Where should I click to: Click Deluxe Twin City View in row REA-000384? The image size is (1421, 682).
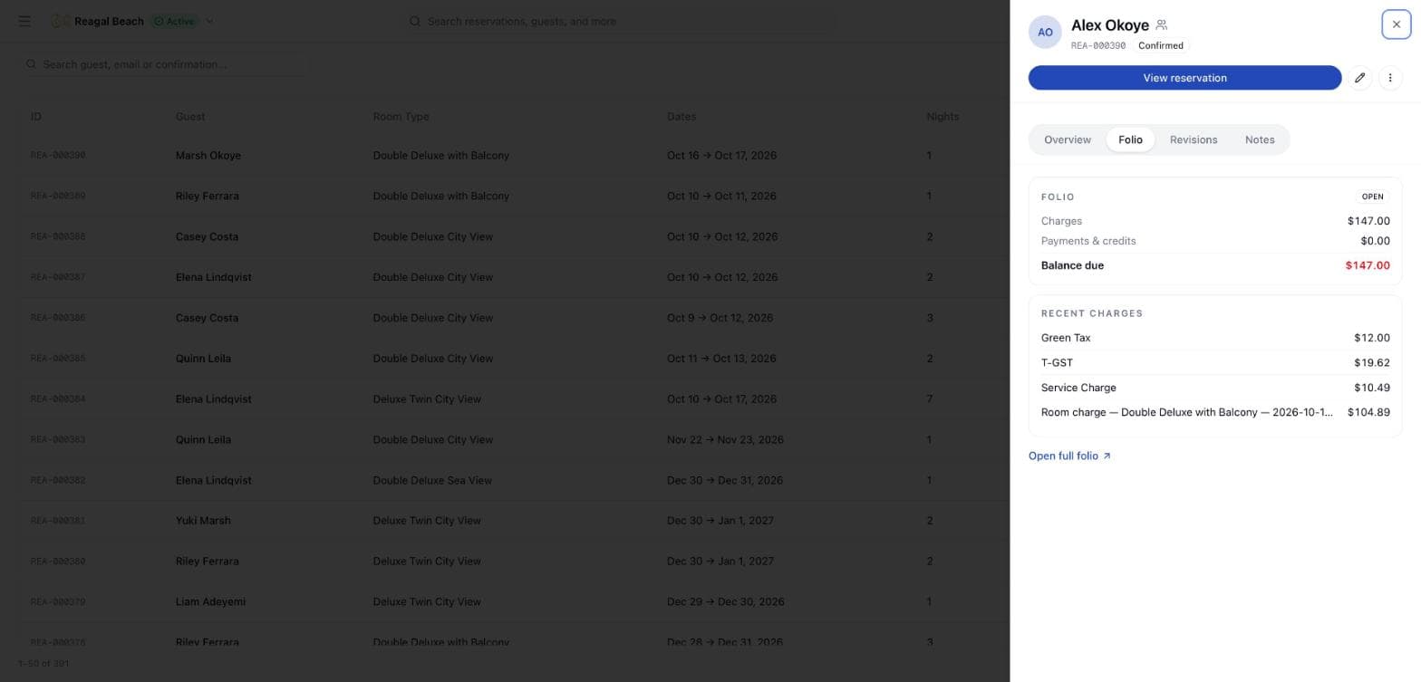tap(427, 399)
